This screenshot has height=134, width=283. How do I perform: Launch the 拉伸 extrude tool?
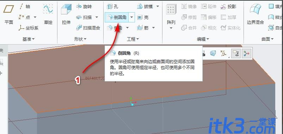[x=66, y=14]
